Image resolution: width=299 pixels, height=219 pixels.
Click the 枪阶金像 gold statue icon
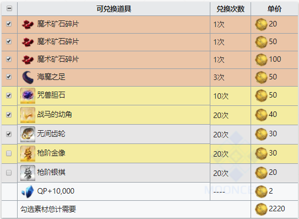(28, 153)
